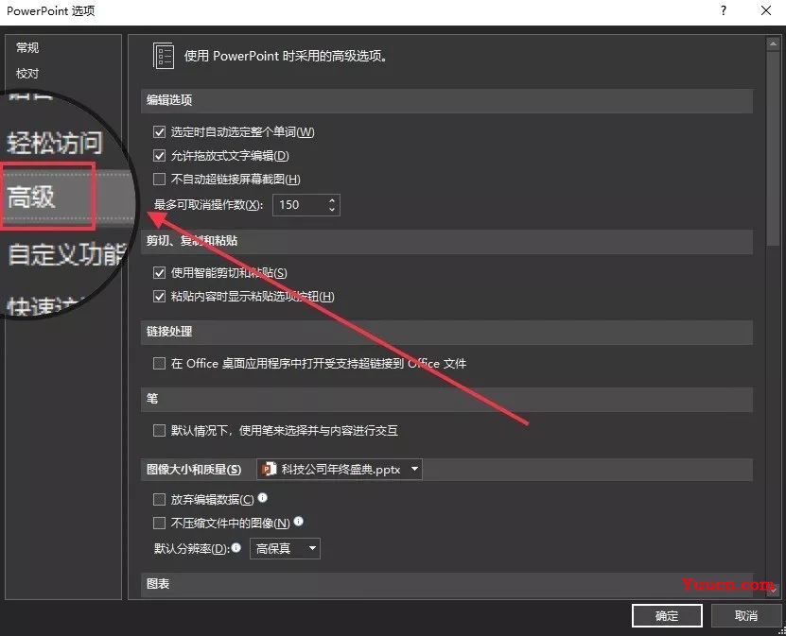Click the scrollbar up arrow
The image size is (786, 636).
tap(773, 44)
